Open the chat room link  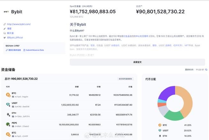coord(10,33)
